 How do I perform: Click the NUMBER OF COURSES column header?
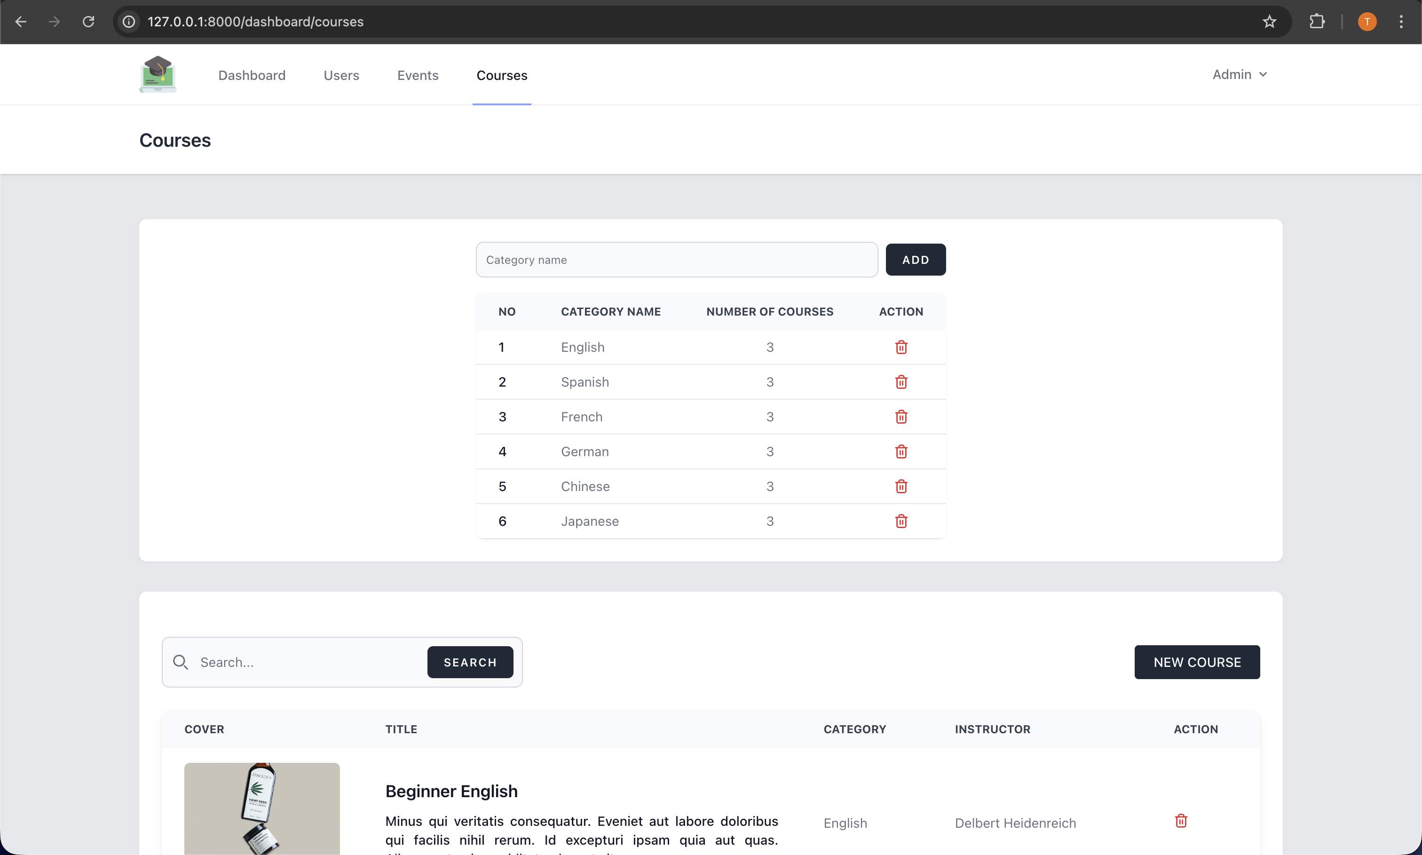click(x=769, y=312)
